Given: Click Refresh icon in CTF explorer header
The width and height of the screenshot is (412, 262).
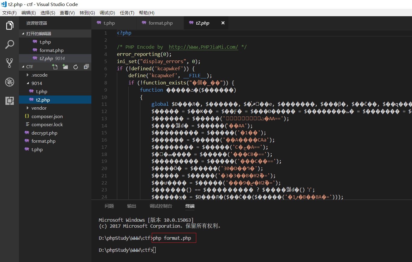Looking at the screenshot, I should pyautogui.click(x=76, y=67).
